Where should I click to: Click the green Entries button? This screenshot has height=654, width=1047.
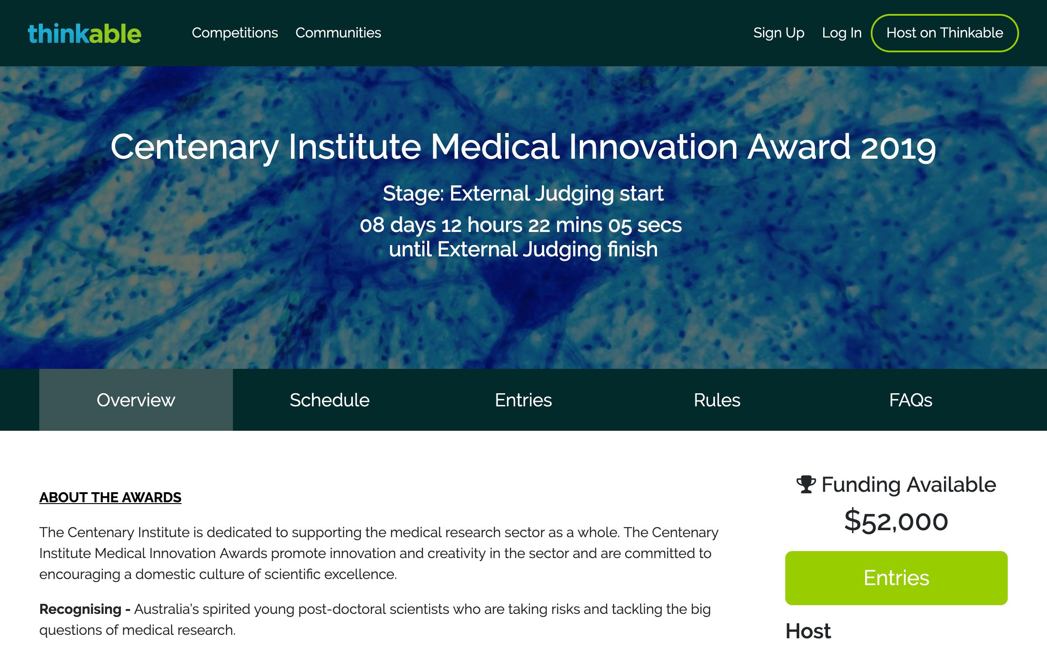896,578
